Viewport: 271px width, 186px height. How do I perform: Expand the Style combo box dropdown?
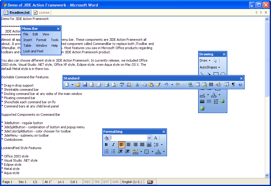click(x=149, y=138)
